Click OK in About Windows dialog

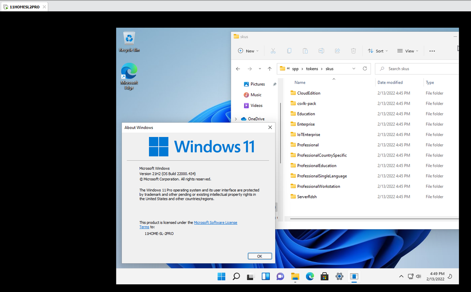[x=260, y=256]
